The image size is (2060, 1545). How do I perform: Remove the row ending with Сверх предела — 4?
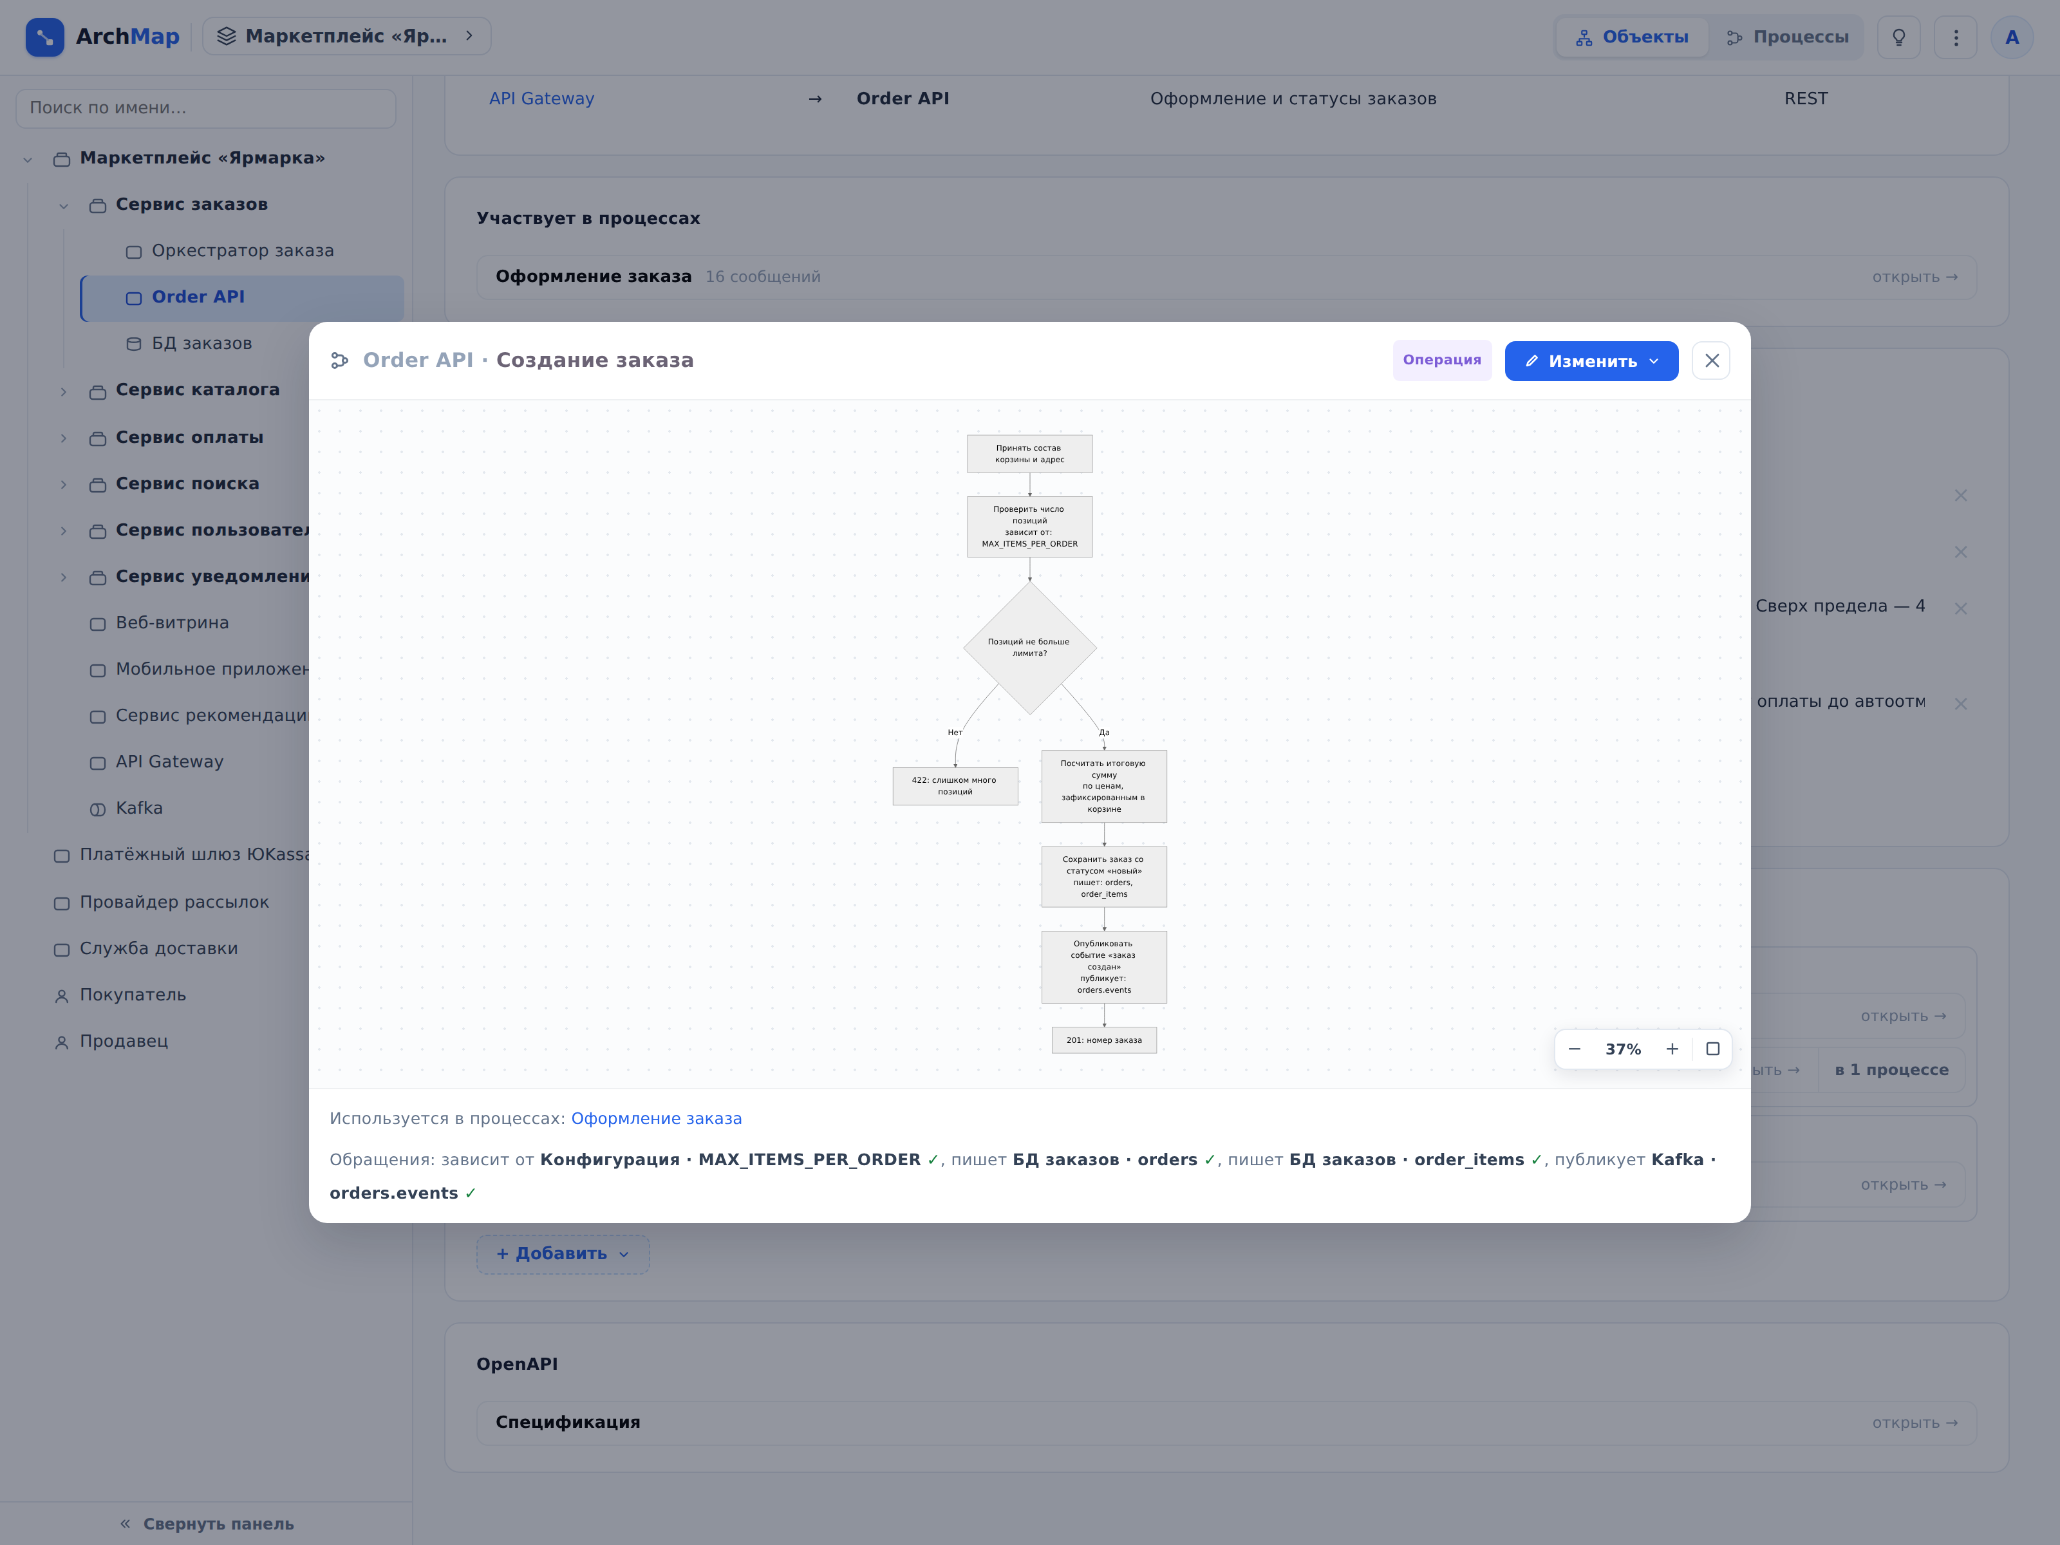pos(1960,608)
